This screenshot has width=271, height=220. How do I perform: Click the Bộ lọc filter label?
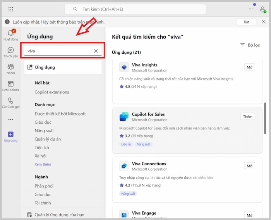(x=254, y=45)
